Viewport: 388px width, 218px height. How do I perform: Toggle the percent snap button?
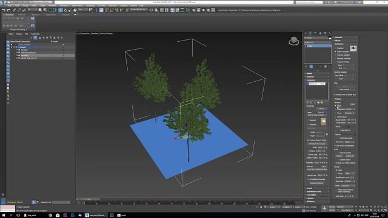pos(116,10)
